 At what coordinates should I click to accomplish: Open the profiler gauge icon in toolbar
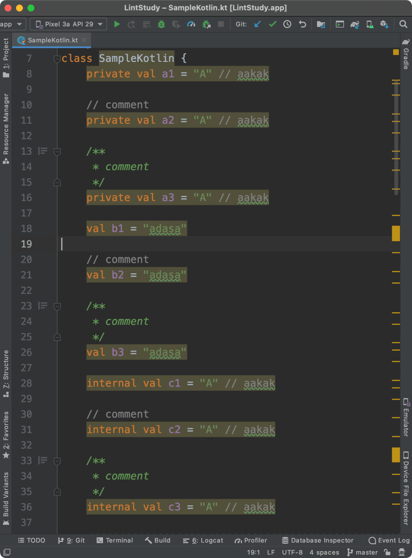coord(191,24)
